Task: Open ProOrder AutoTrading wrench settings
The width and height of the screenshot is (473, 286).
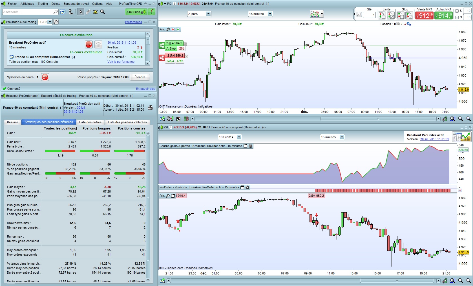Action: (x=56, y=22)
